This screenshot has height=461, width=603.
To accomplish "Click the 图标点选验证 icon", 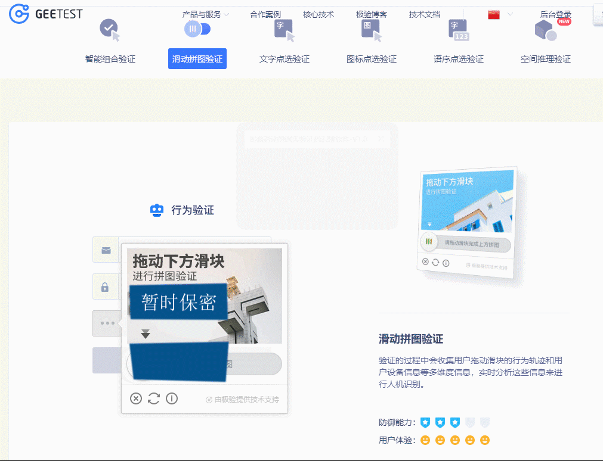I will click(x=371, y=30).
